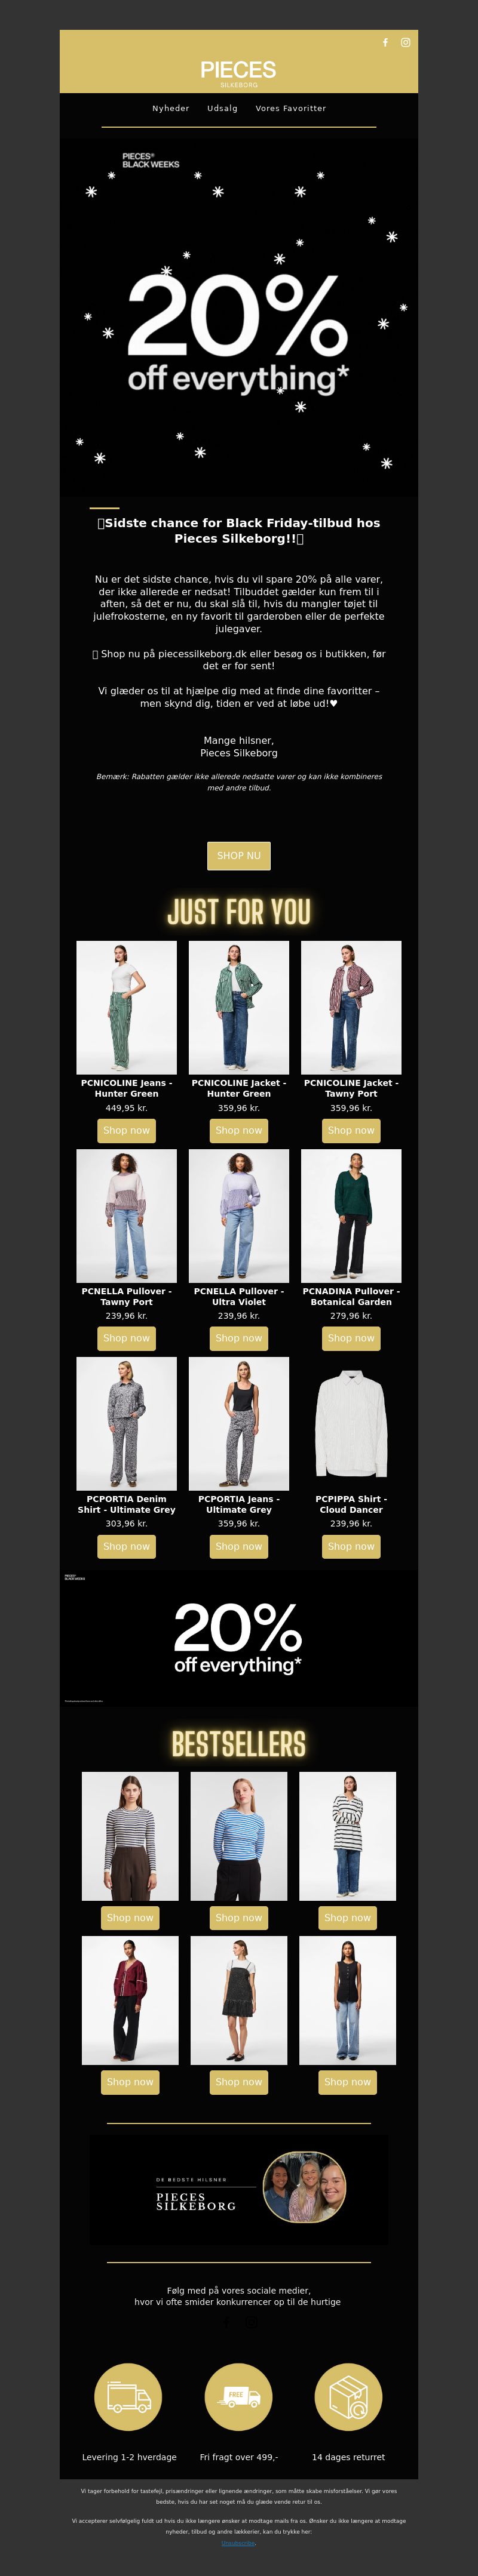Click the Pieces Silkeborg header logo
This screenshot has width=478, height=2576.
click(x=238, y=72)
